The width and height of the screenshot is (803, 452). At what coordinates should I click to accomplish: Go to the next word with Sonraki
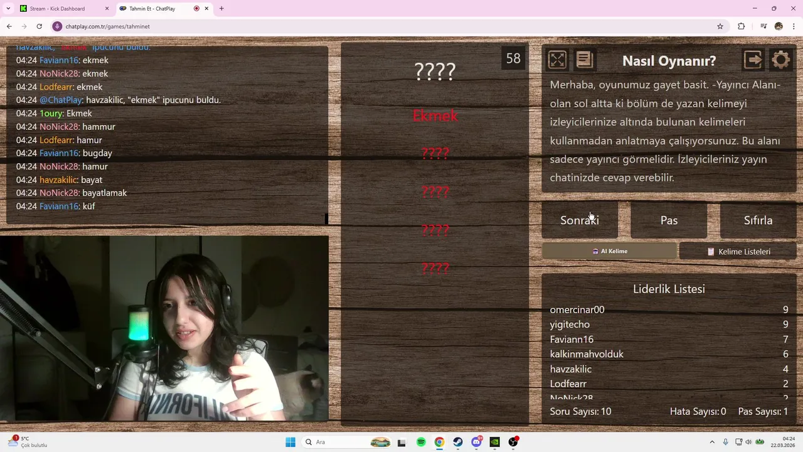(580, 220)
